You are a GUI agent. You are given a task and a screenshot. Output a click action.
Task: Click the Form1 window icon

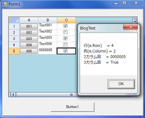pyautogui.click(x=5, y=4)
